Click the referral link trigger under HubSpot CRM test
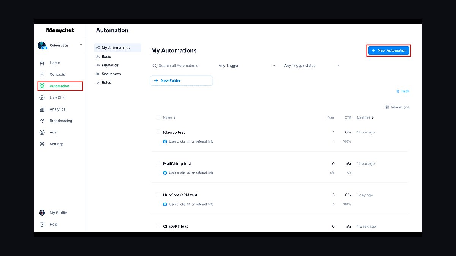The height and width of the screenshot is (256, 456). [x=191, y=204]
